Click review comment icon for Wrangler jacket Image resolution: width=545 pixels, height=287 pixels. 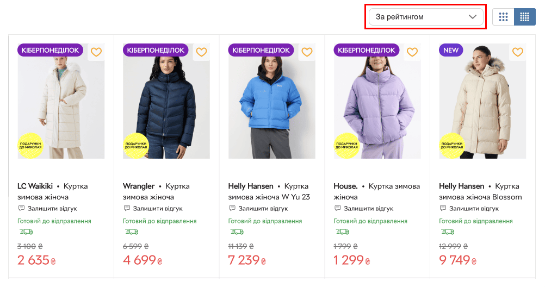coord(127,208)
